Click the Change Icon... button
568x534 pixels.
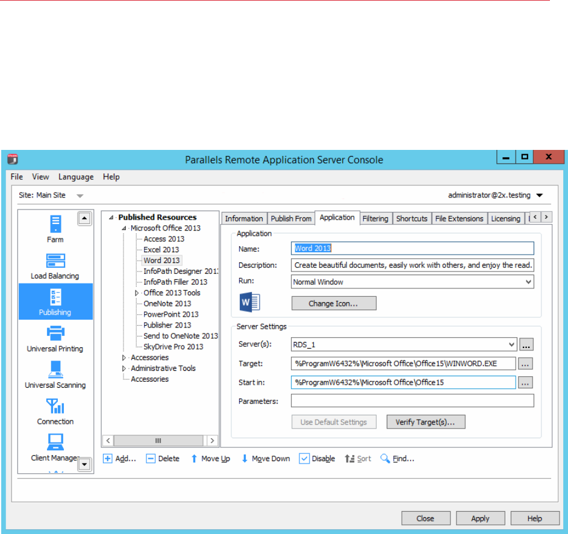click(x=334, y=303)
